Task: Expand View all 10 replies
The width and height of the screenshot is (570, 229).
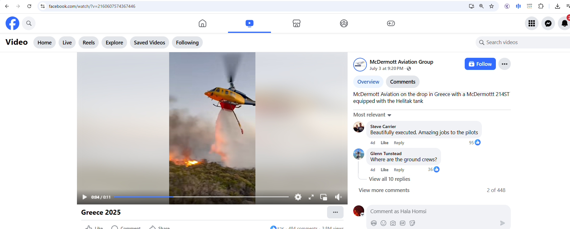Action: click(x=389, y=179)
